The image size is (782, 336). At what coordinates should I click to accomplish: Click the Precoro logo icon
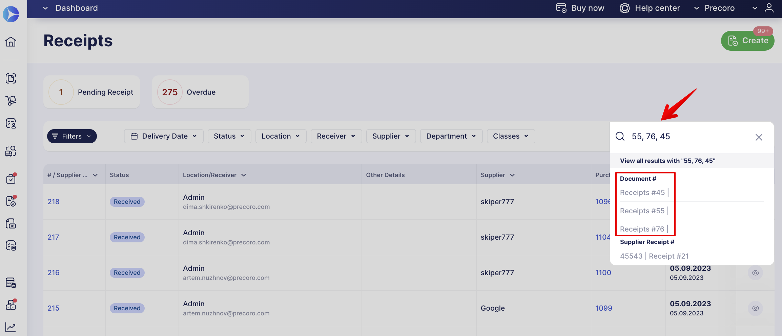(x=11, y=14)
